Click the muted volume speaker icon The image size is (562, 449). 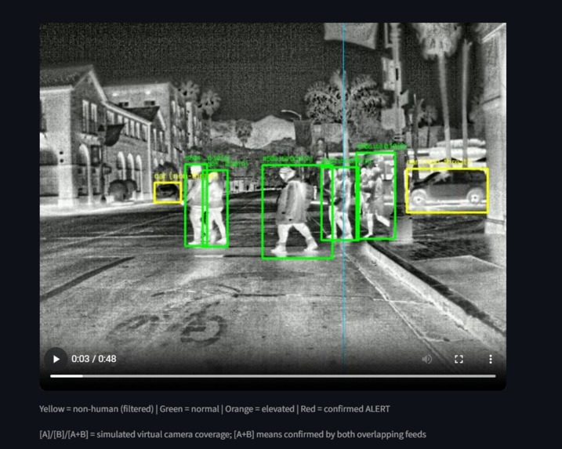(427, 359)
